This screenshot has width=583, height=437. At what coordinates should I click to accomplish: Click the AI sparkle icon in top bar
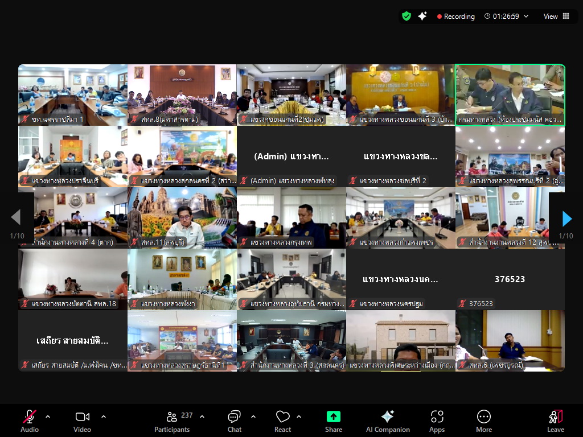[x=422, y=17]
